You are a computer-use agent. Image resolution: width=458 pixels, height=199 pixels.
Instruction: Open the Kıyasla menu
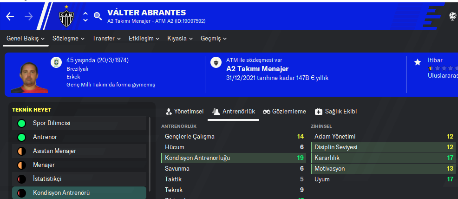point(180,38)
